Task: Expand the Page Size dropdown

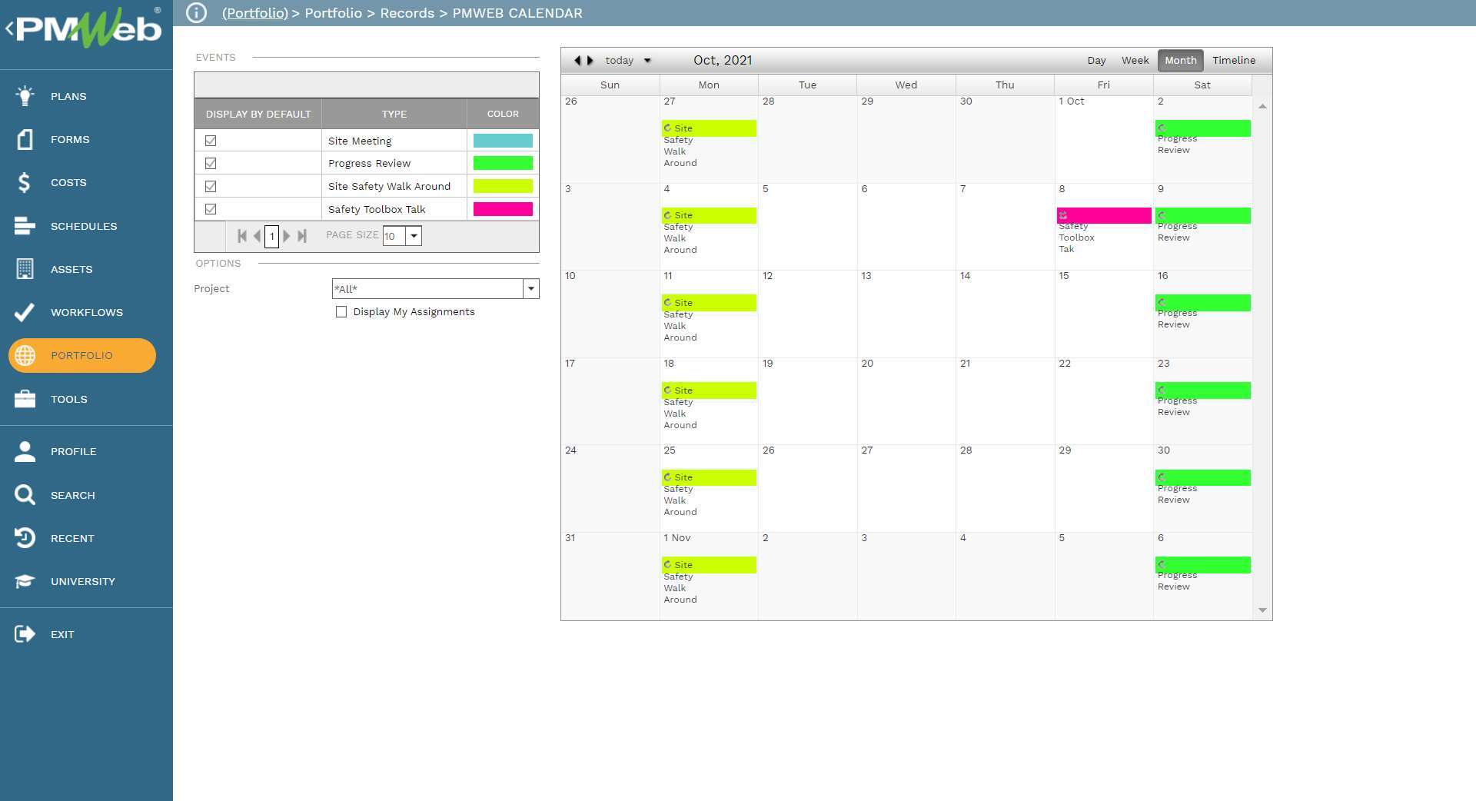Action: (414, 236)
